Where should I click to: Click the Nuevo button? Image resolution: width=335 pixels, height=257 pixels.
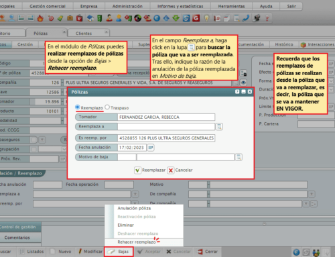point(61,252)
